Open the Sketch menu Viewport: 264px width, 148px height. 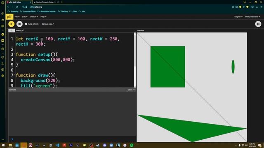tap(34, 17)
